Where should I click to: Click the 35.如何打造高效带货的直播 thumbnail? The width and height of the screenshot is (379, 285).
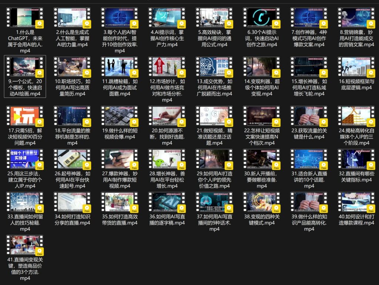[x=120, y=202]
